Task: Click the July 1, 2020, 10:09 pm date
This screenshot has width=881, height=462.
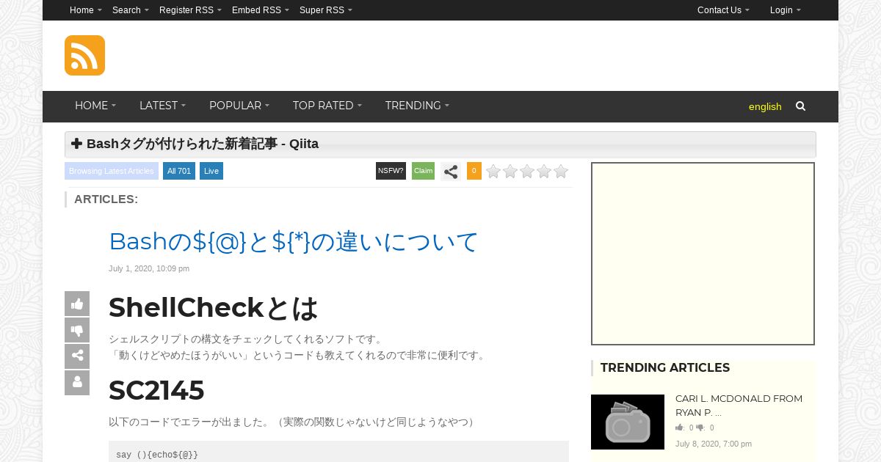Action: 149,268
